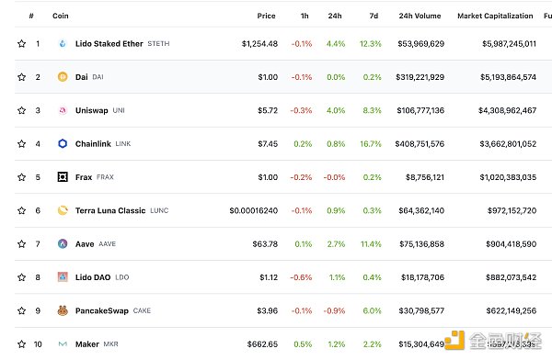Toggle favorite star for Chainlink

click(21, 143)
